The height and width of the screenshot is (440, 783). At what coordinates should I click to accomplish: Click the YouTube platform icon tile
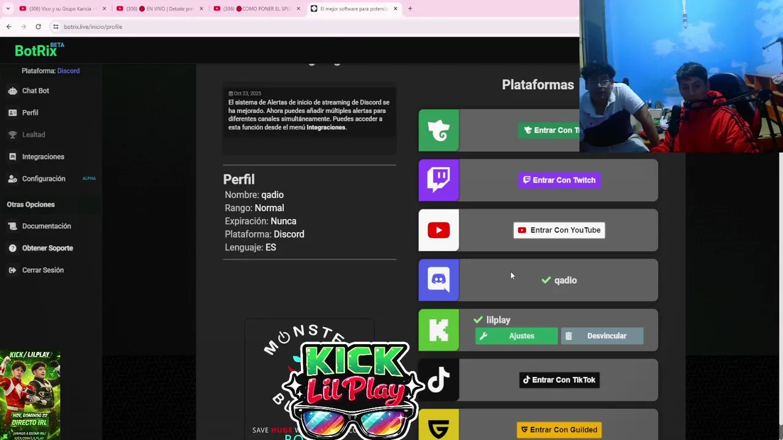(439, 230)
